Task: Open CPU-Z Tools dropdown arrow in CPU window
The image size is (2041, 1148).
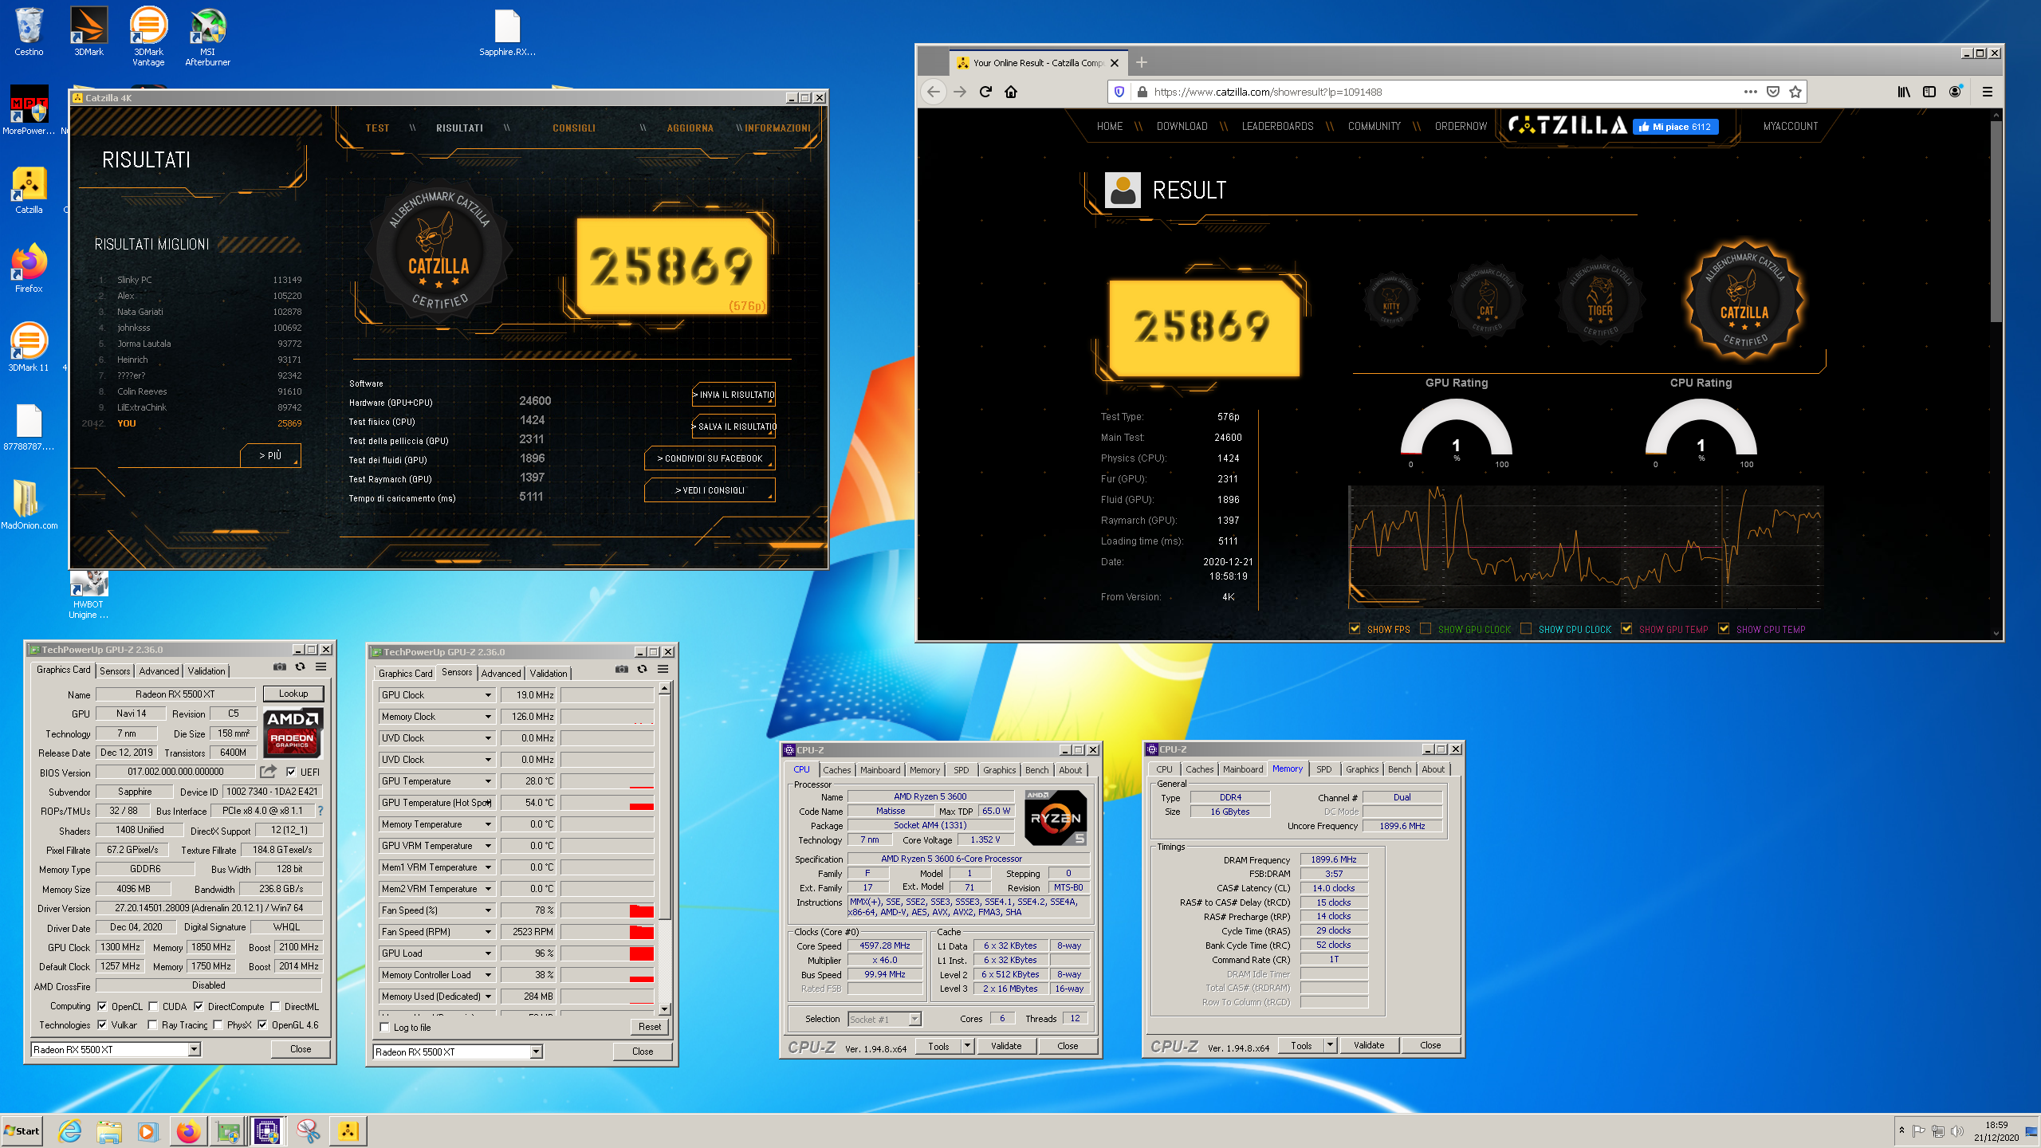Action: [x=967, y=1045]
